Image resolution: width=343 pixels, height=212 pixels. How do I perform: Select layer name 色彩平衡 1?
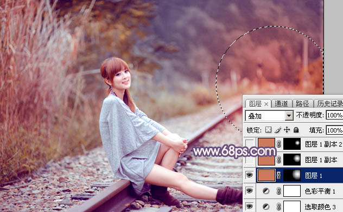pos(320,191)
